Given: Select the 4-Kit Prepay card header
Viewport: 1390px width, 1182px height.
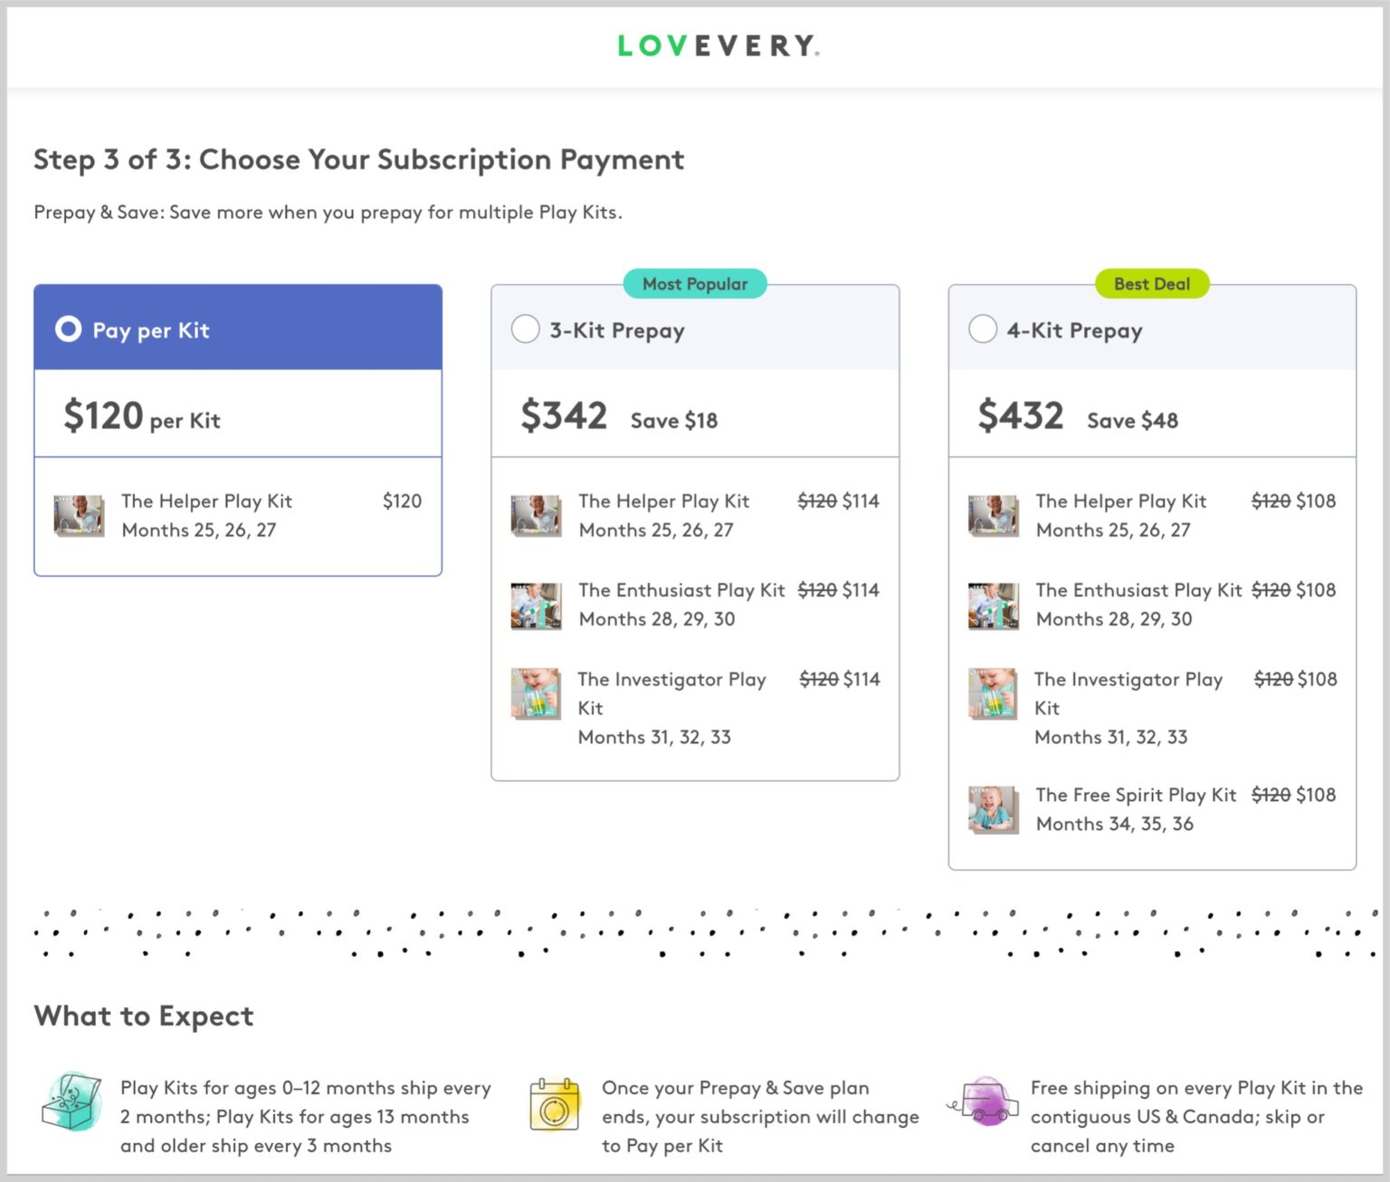Looking at the screenshot, I should pyautogui.click(x=1152, y=329).
